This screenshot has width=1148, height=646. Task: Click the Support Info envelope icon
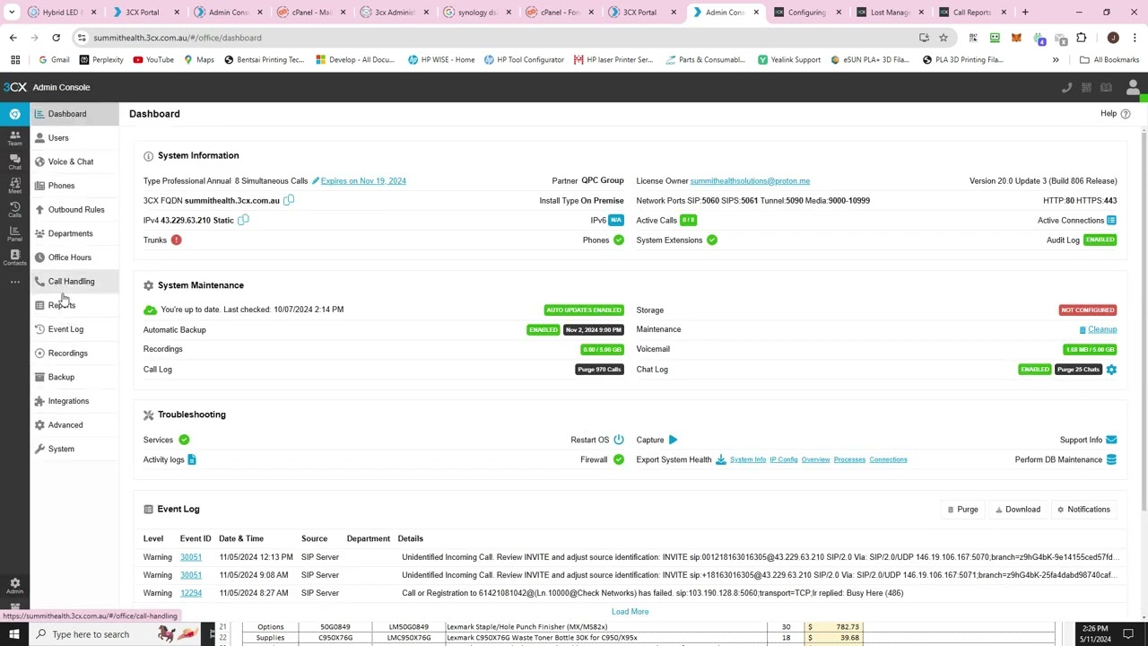click(1111, 440)
